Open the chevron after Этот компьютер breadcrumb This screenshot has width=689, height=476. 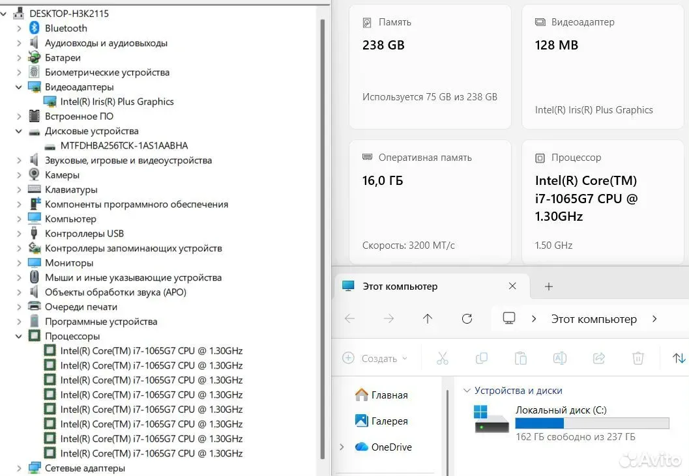tap(654, 319)
